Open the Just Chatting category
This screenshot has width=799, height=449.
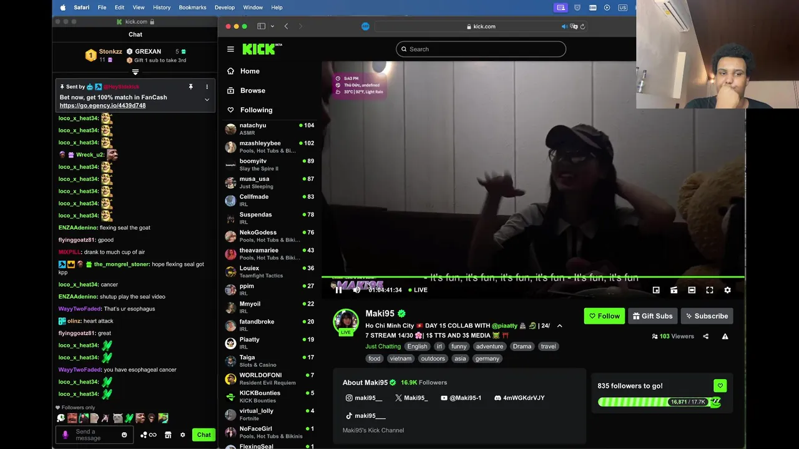[383, 347]
